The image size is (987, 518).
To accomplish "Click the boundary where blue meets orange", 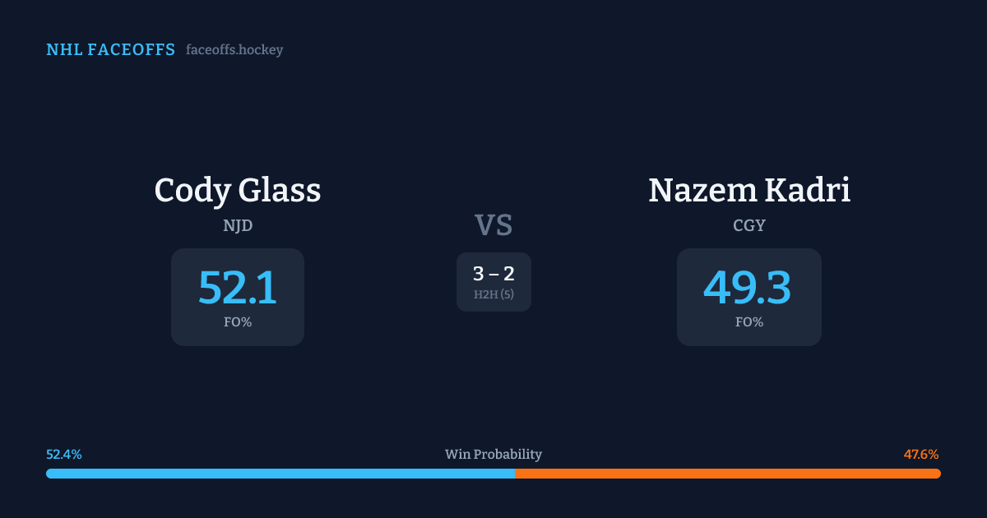I will click(515, 474).
